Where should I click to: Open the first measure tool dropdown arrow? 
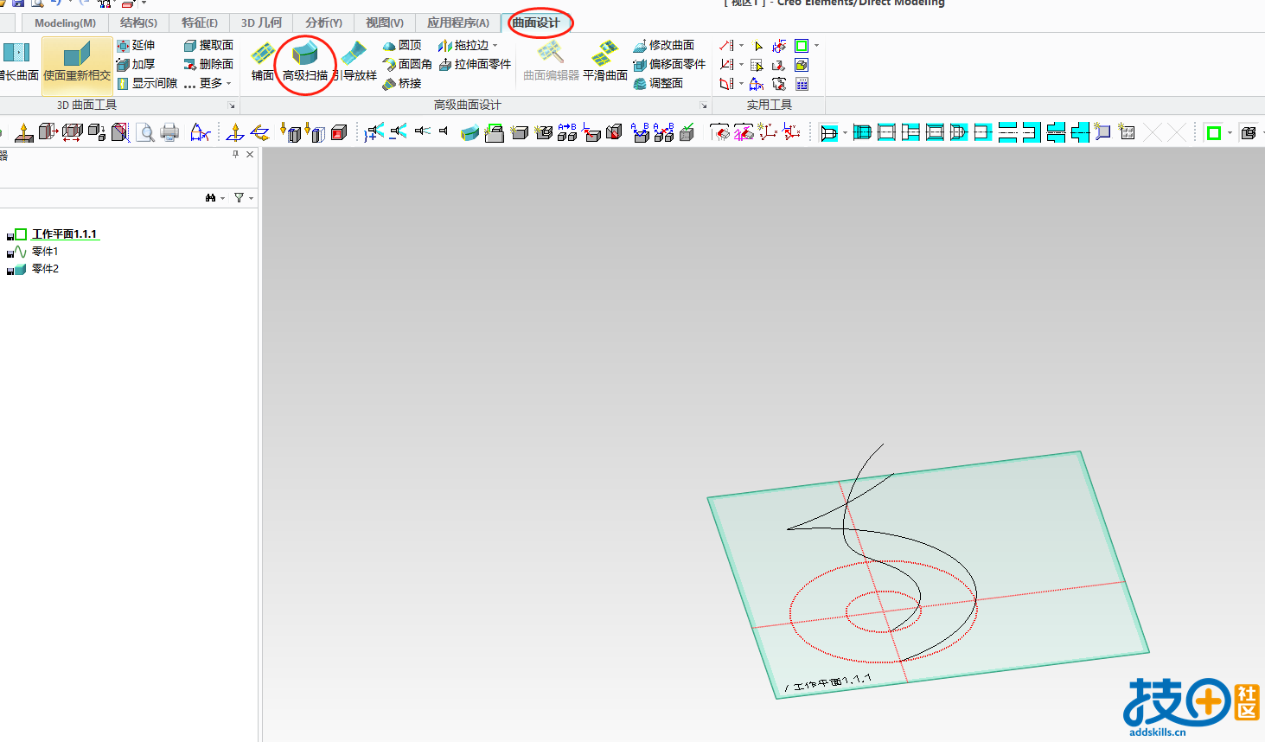pos(741,46)
